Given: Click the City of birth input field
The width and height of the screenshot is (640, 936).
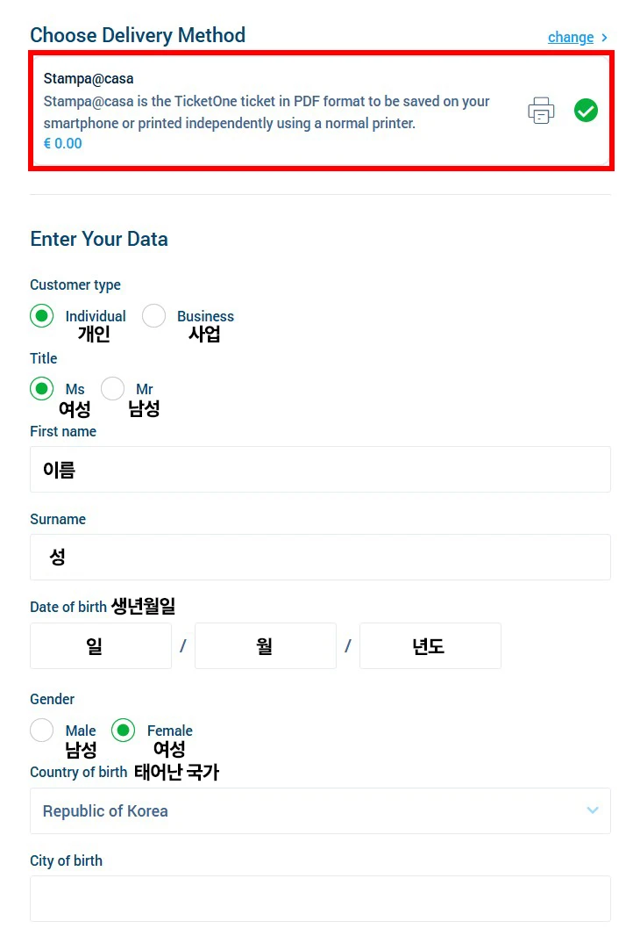Looking at the screenshot, I should coord(320,898).
